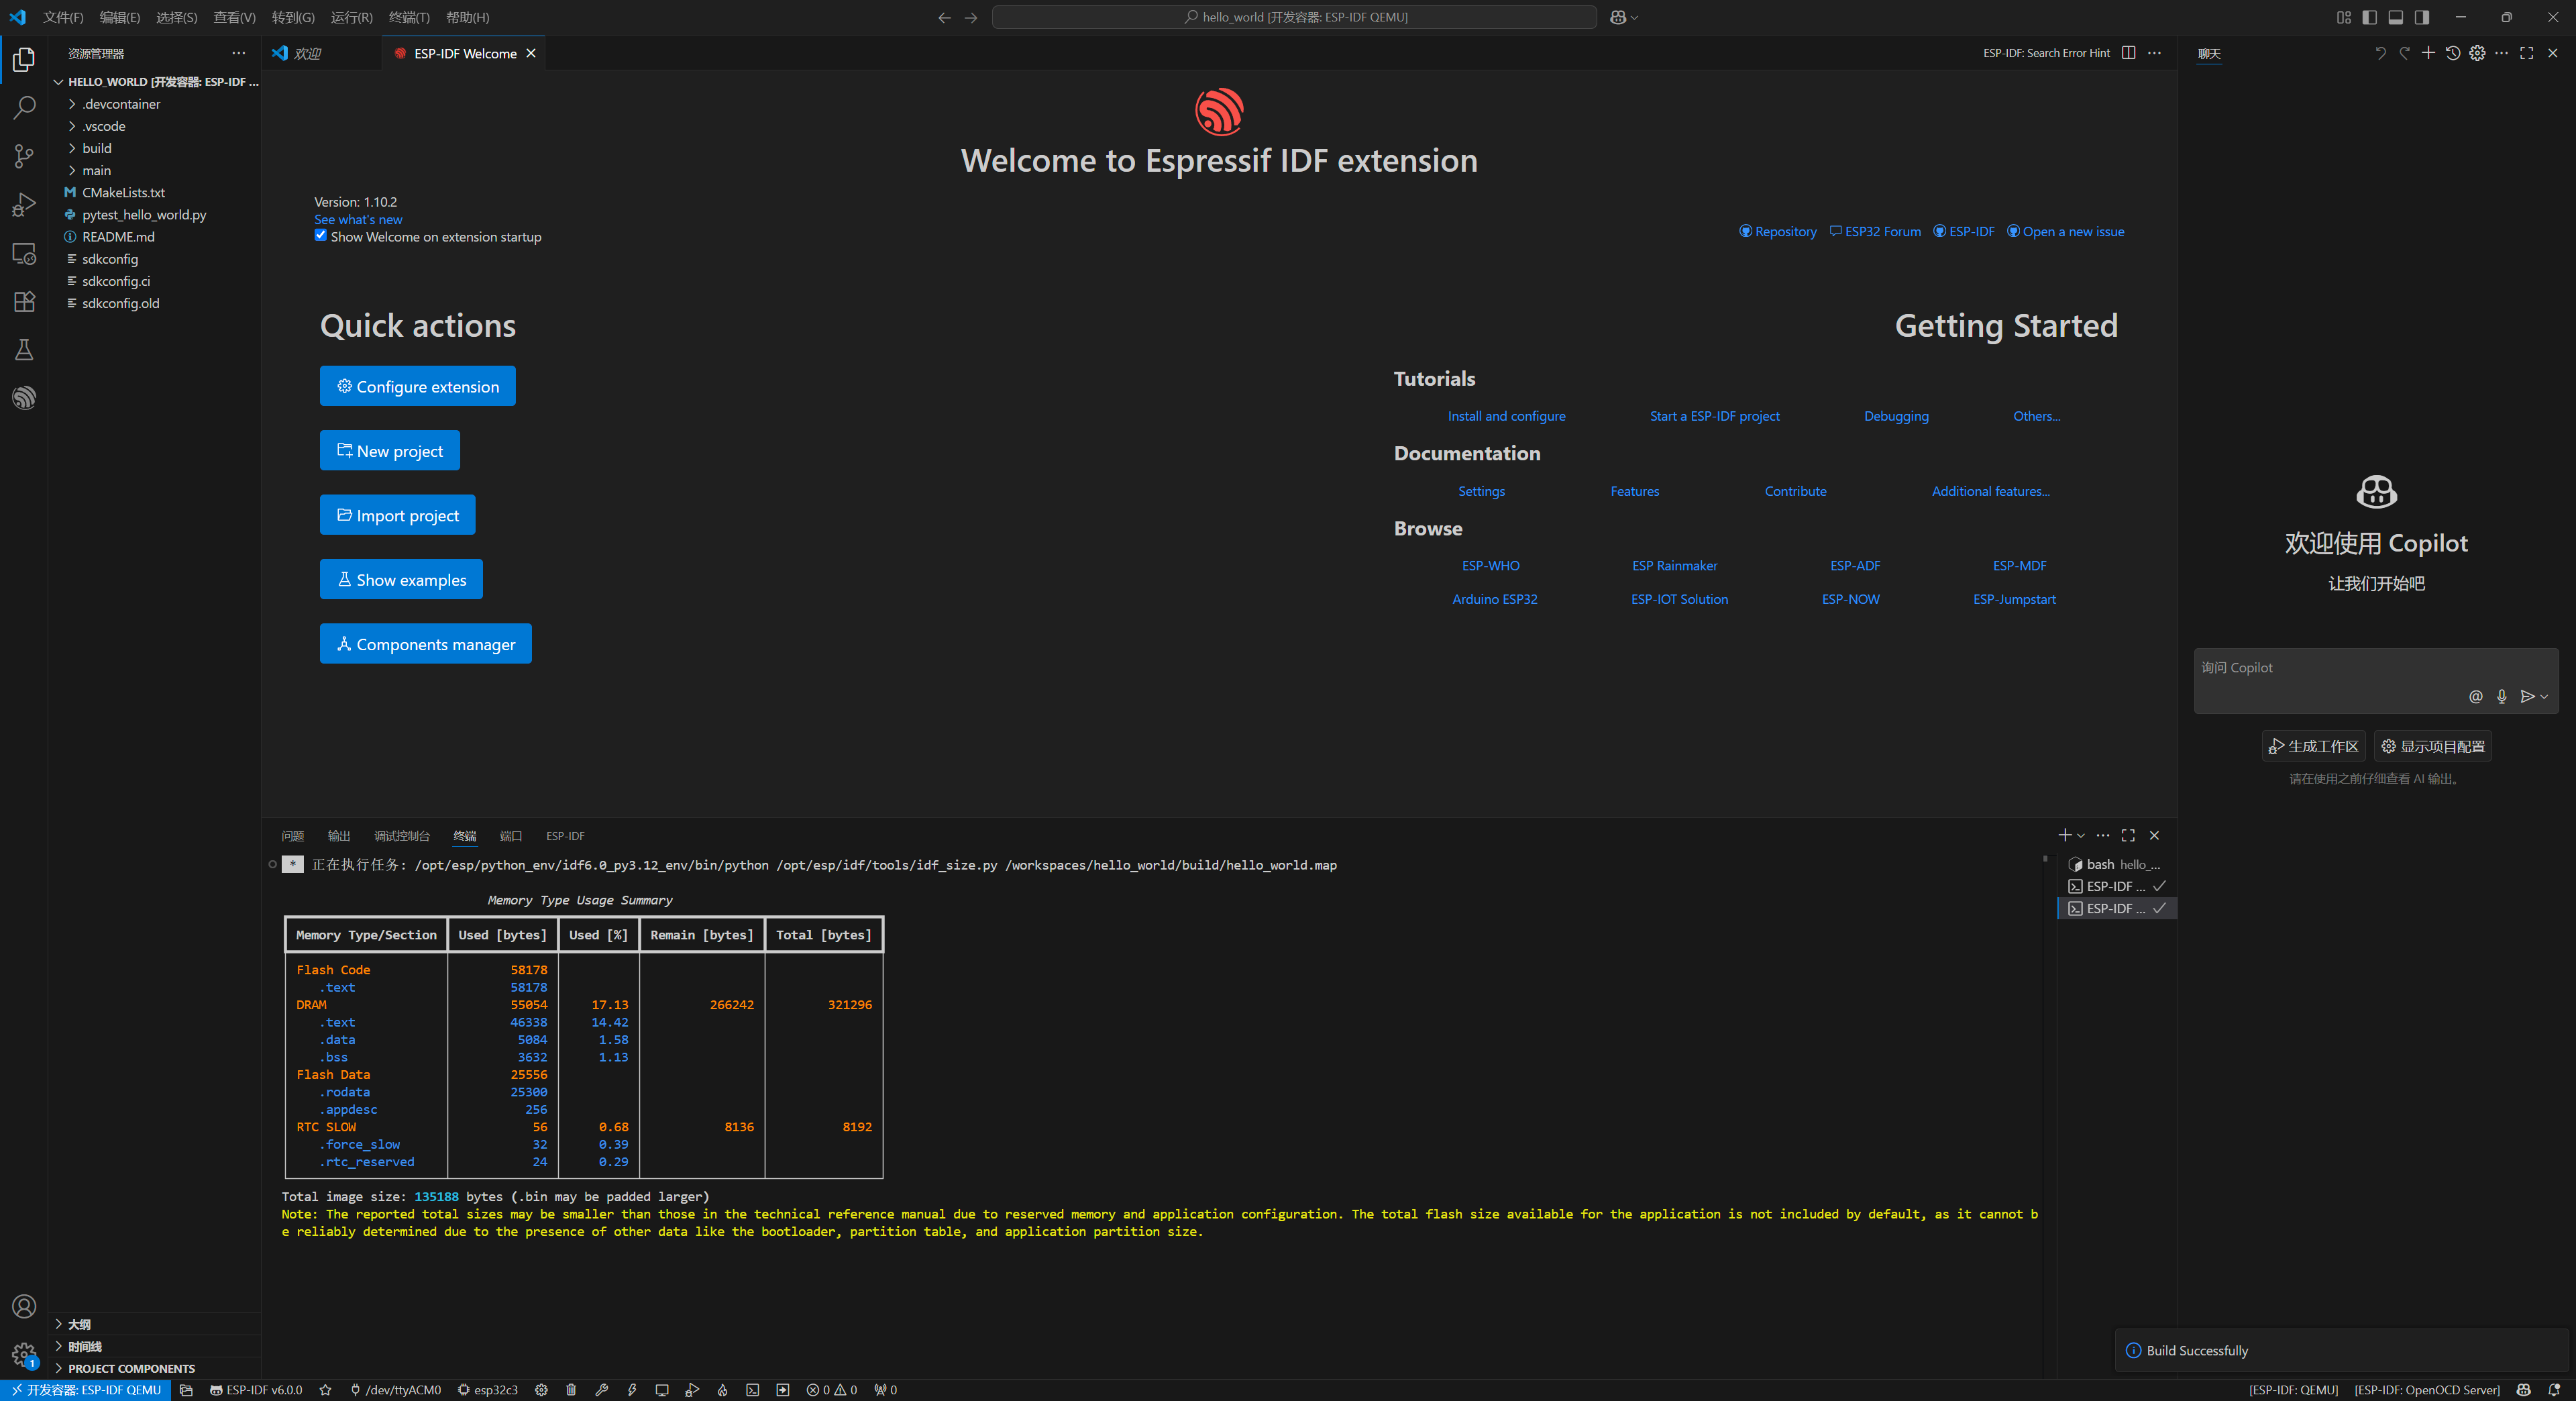This screenshot has width=2576, height=1401.
Task: Open SDK configuration editor gear icon
Action: pos(541,1390)
